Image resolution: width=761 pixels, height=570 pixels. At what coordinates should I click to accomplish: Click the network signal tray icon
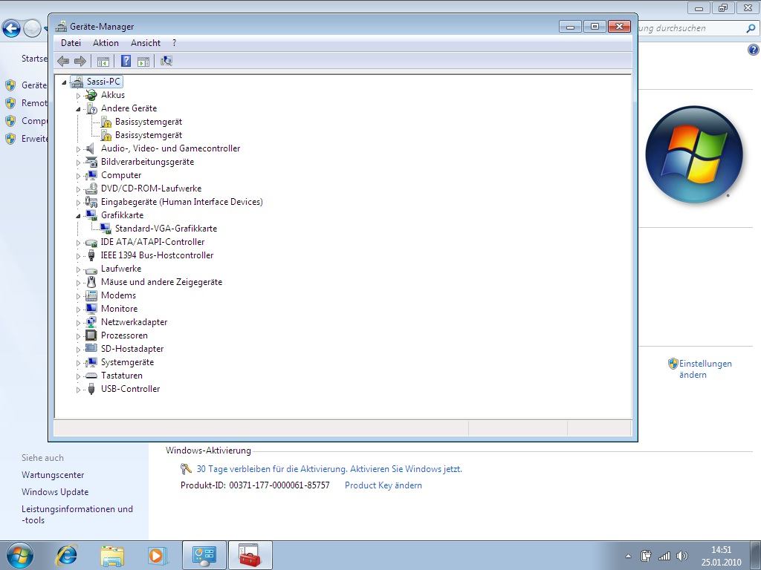[x=664, y=556]
